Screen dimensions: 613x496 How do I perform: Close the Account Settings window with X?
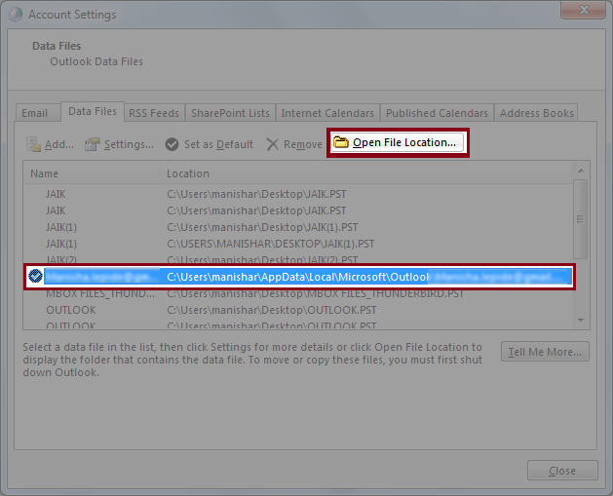click(x=584, y=10)
